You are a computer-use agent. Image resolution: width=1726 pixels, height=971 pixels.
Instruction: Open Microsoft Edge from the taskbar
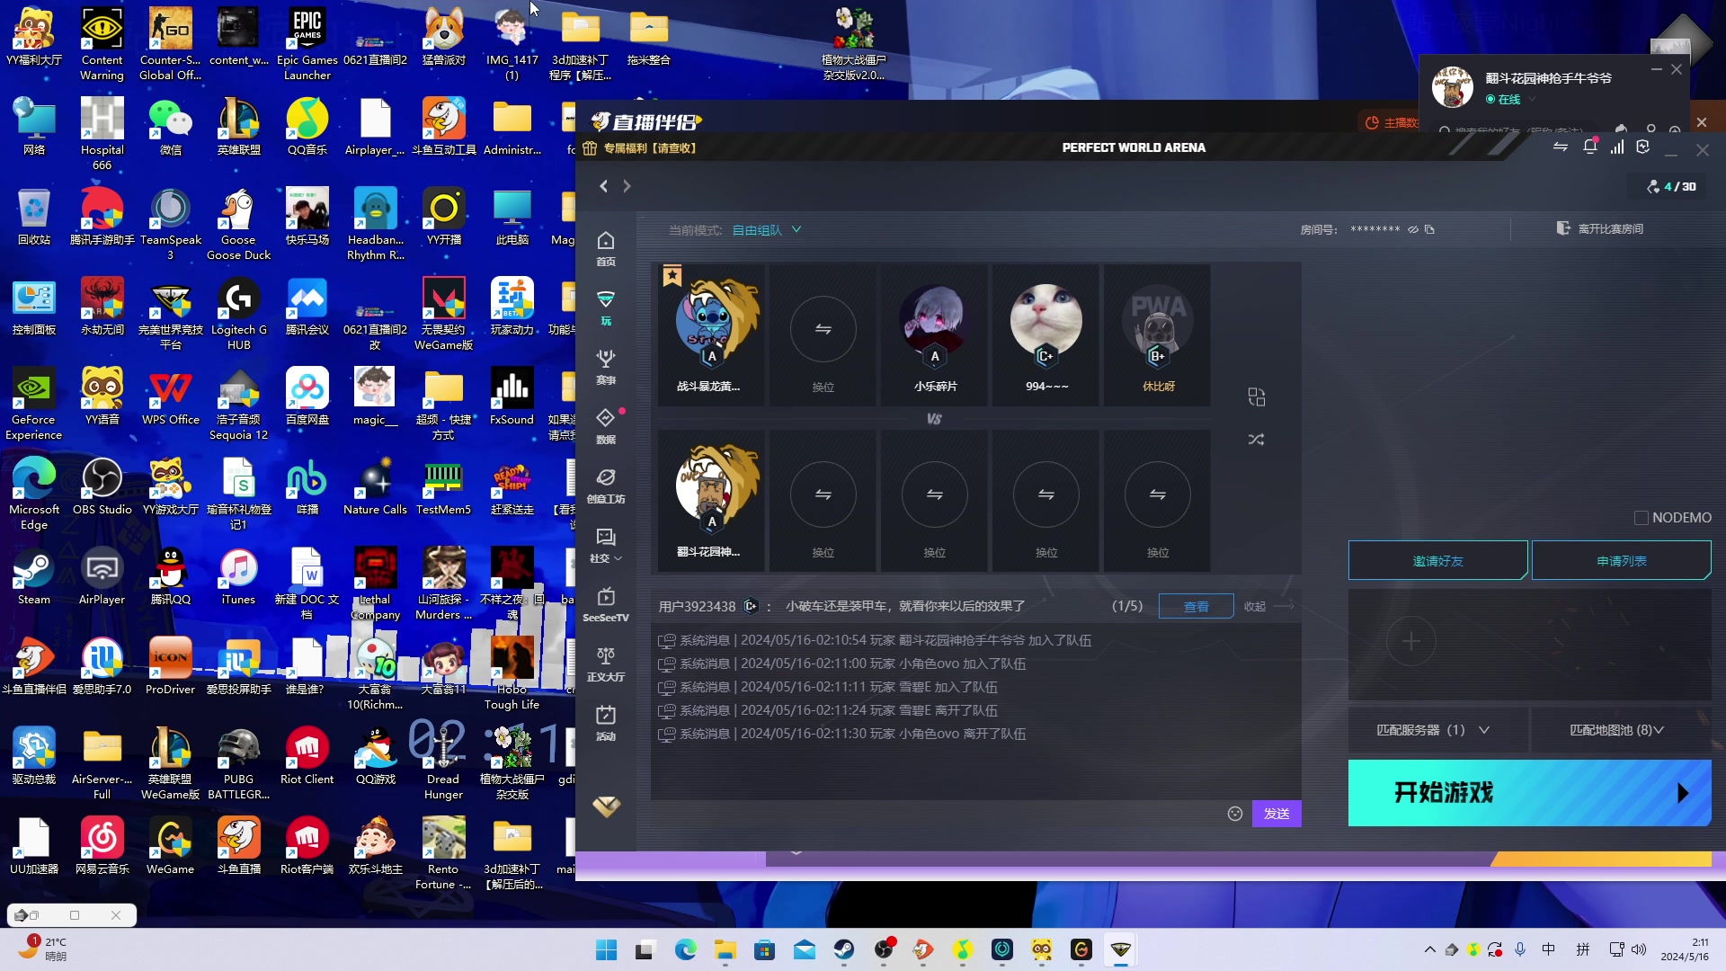click(x=686, y=950)
